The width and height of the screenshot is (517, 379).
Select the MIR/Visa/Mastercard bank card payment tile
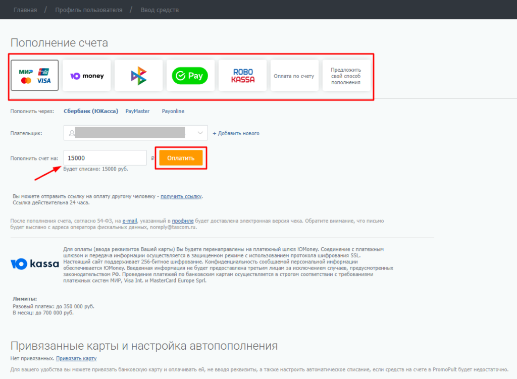[x=35, y=76]
